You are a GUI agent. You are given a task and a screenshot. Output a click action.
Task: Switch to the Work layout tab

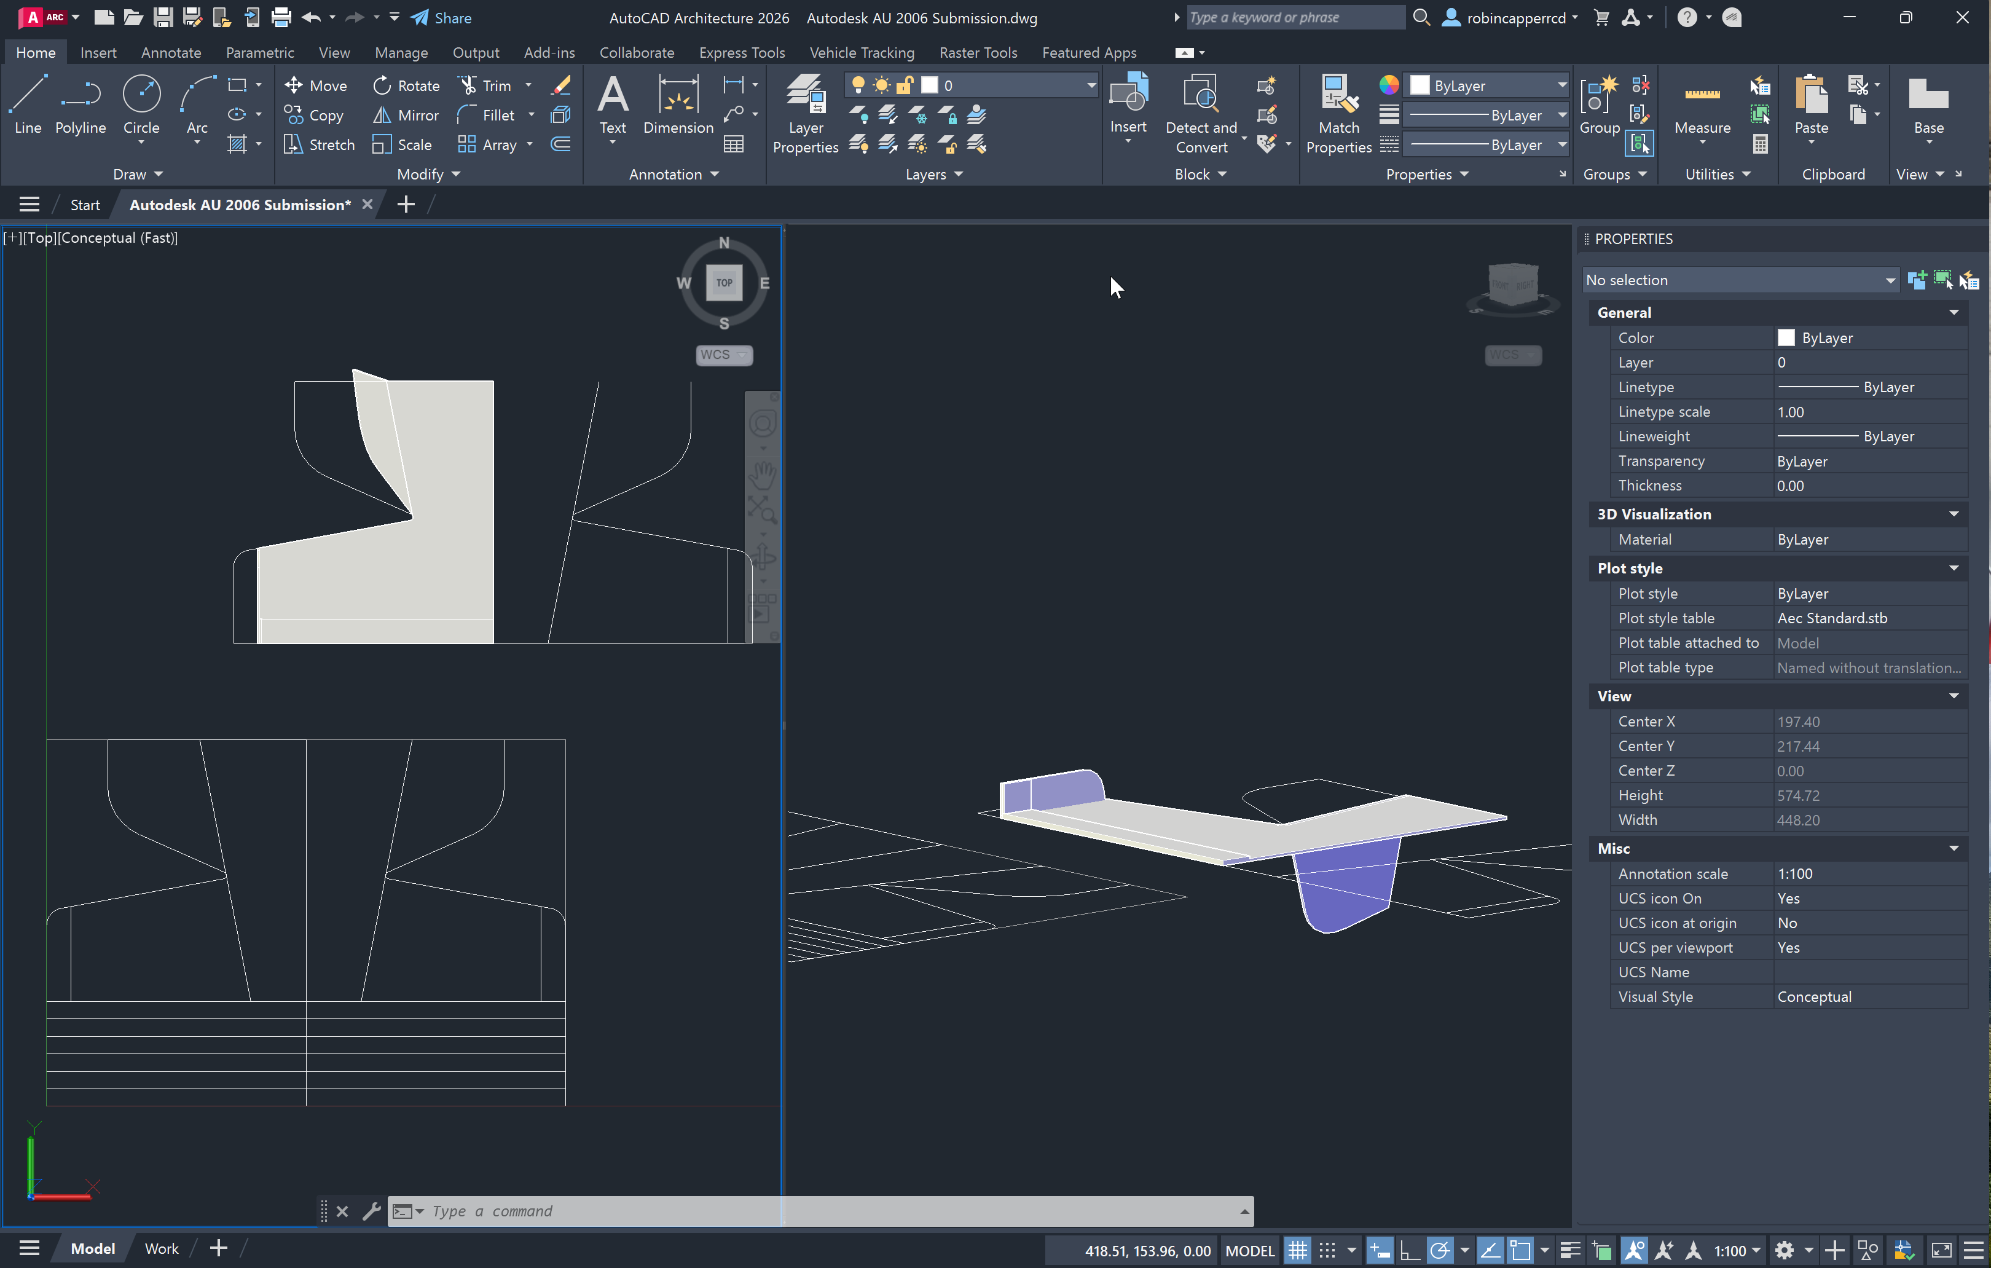click(x=161, y=1248)
